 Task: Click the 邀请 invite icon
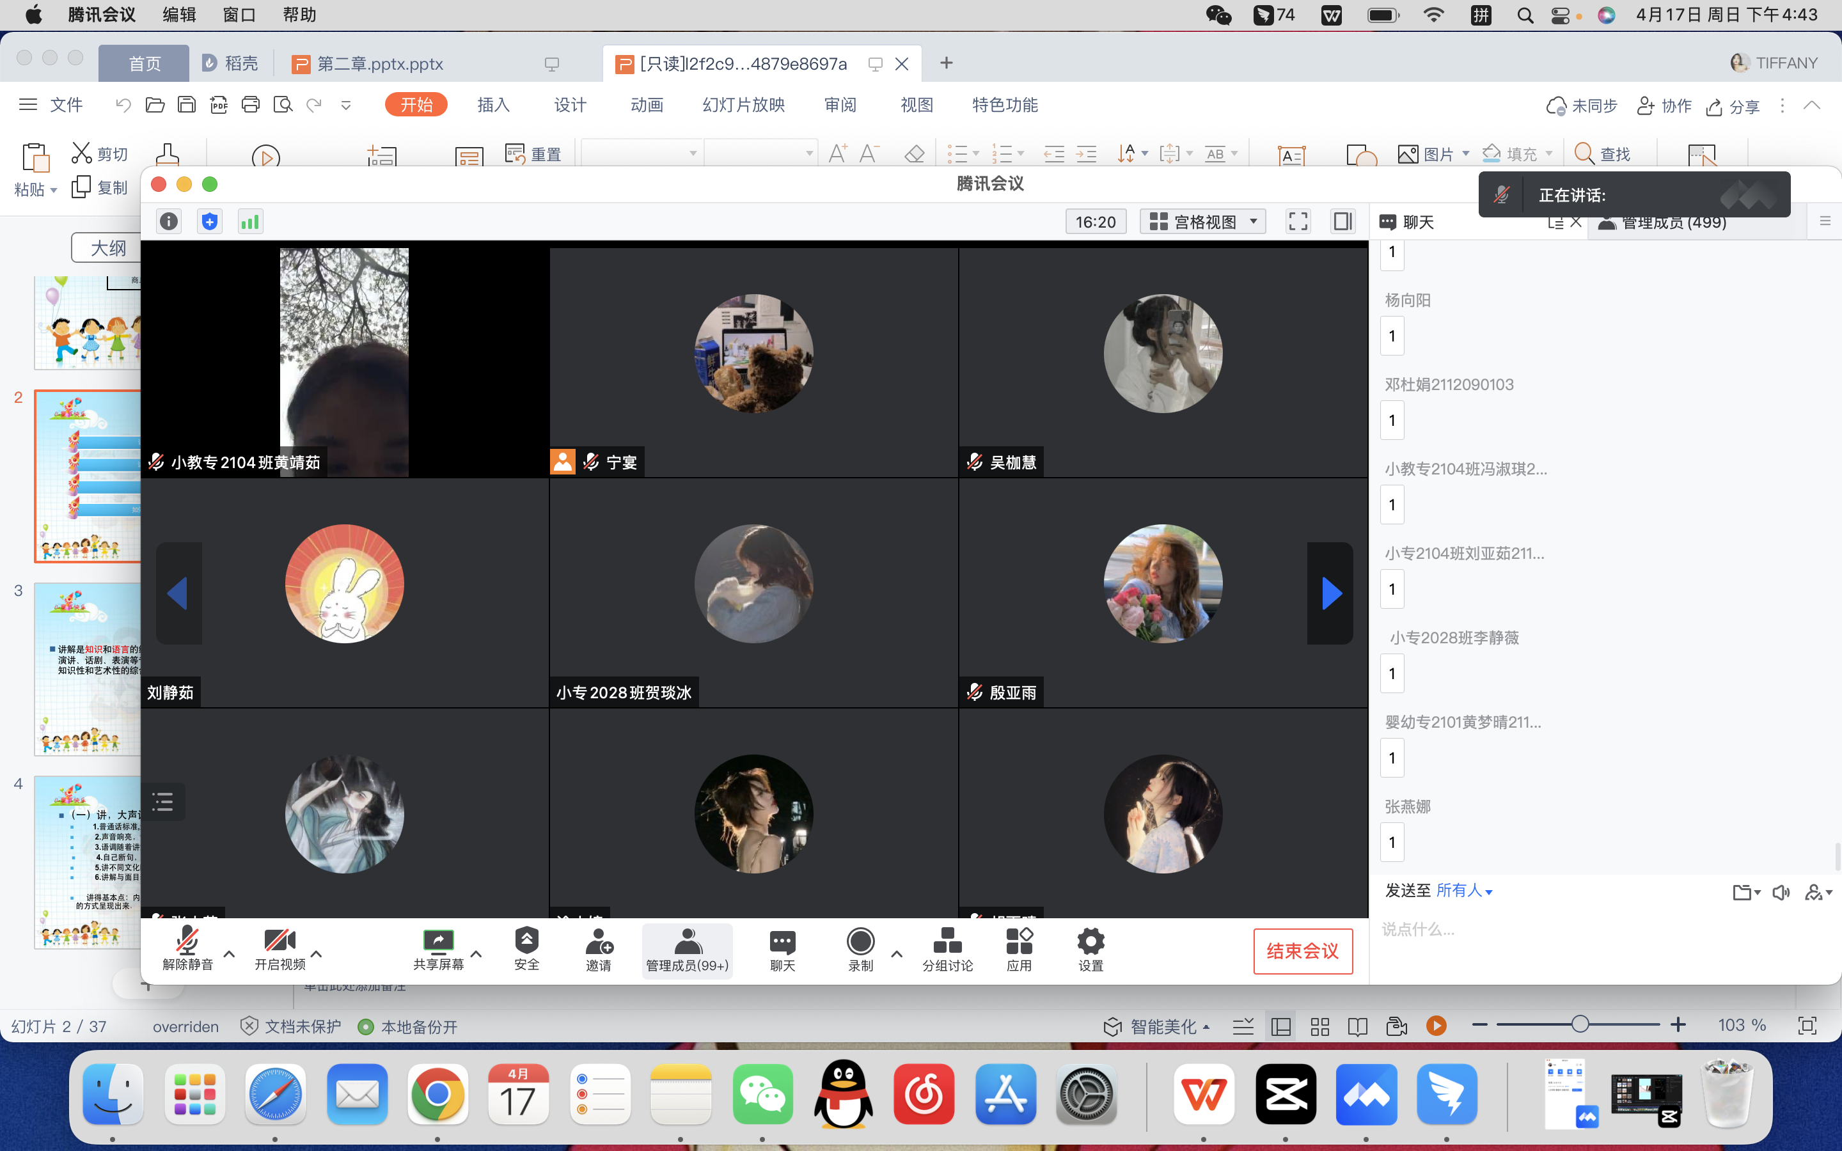click(599, 950)
